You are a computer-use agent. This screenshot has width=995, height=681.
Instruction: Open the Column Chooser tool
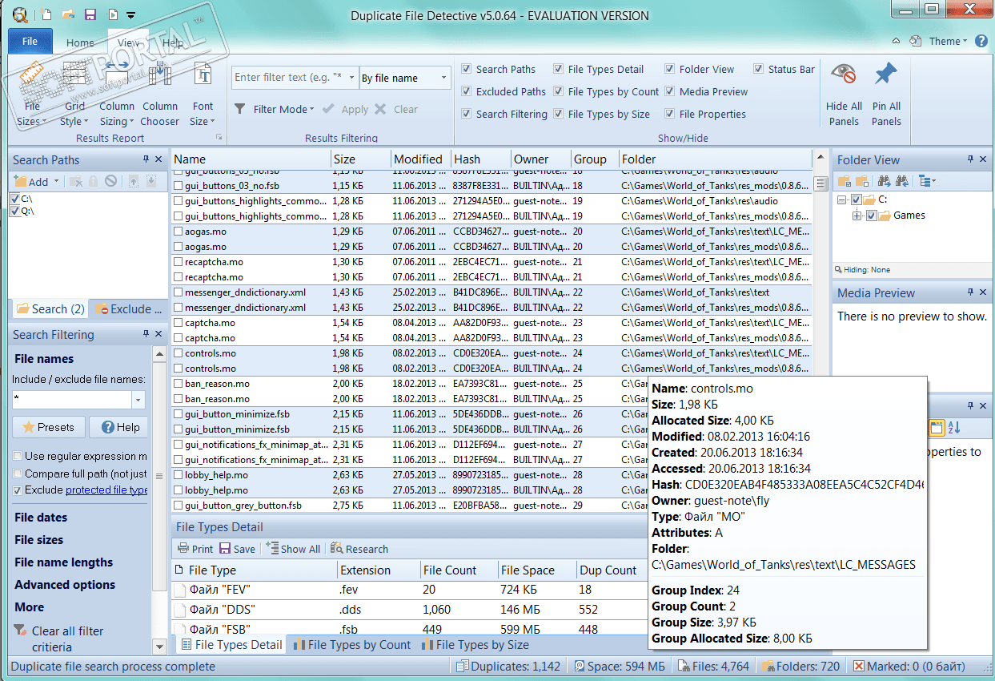[160, 76]
